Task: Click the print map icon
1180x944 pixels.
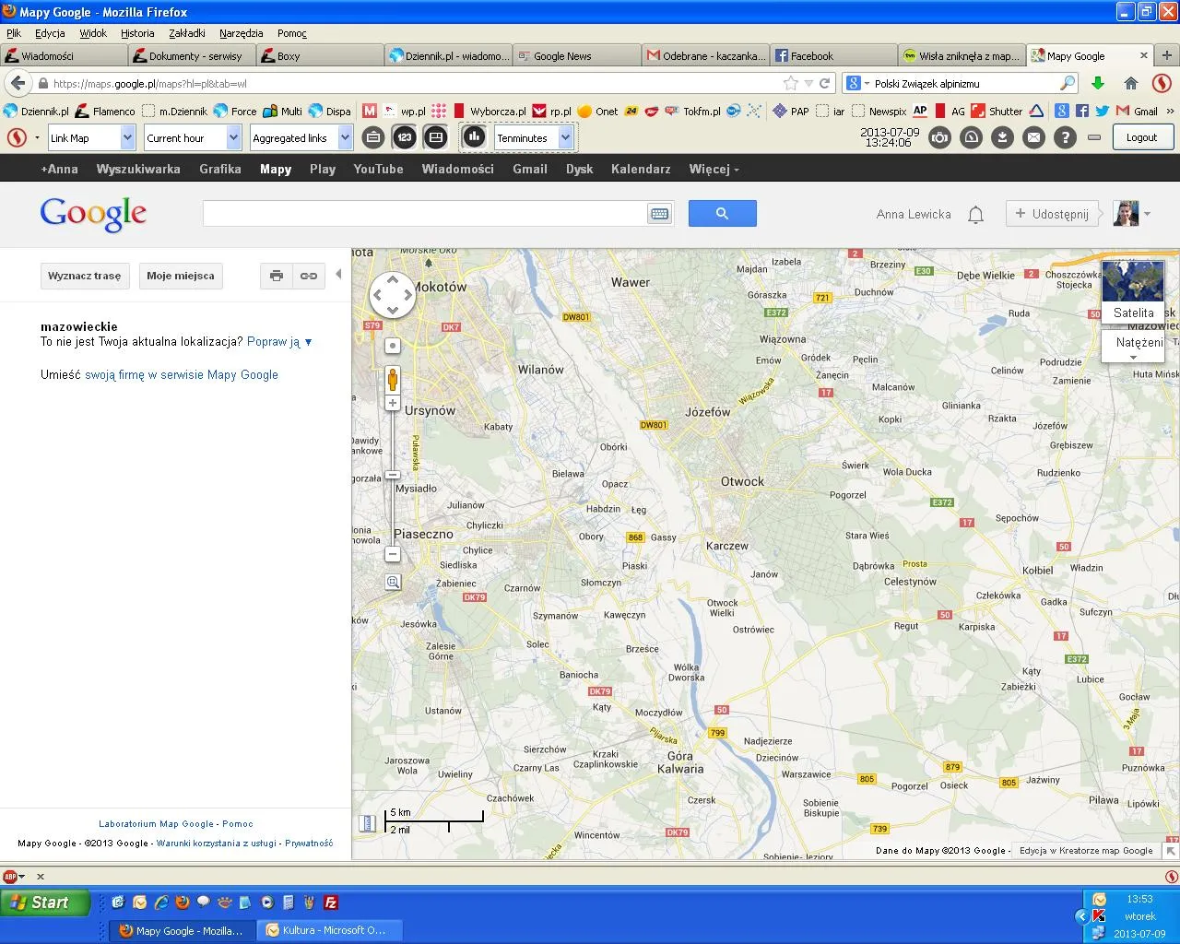Action: (x=276, y=276)
